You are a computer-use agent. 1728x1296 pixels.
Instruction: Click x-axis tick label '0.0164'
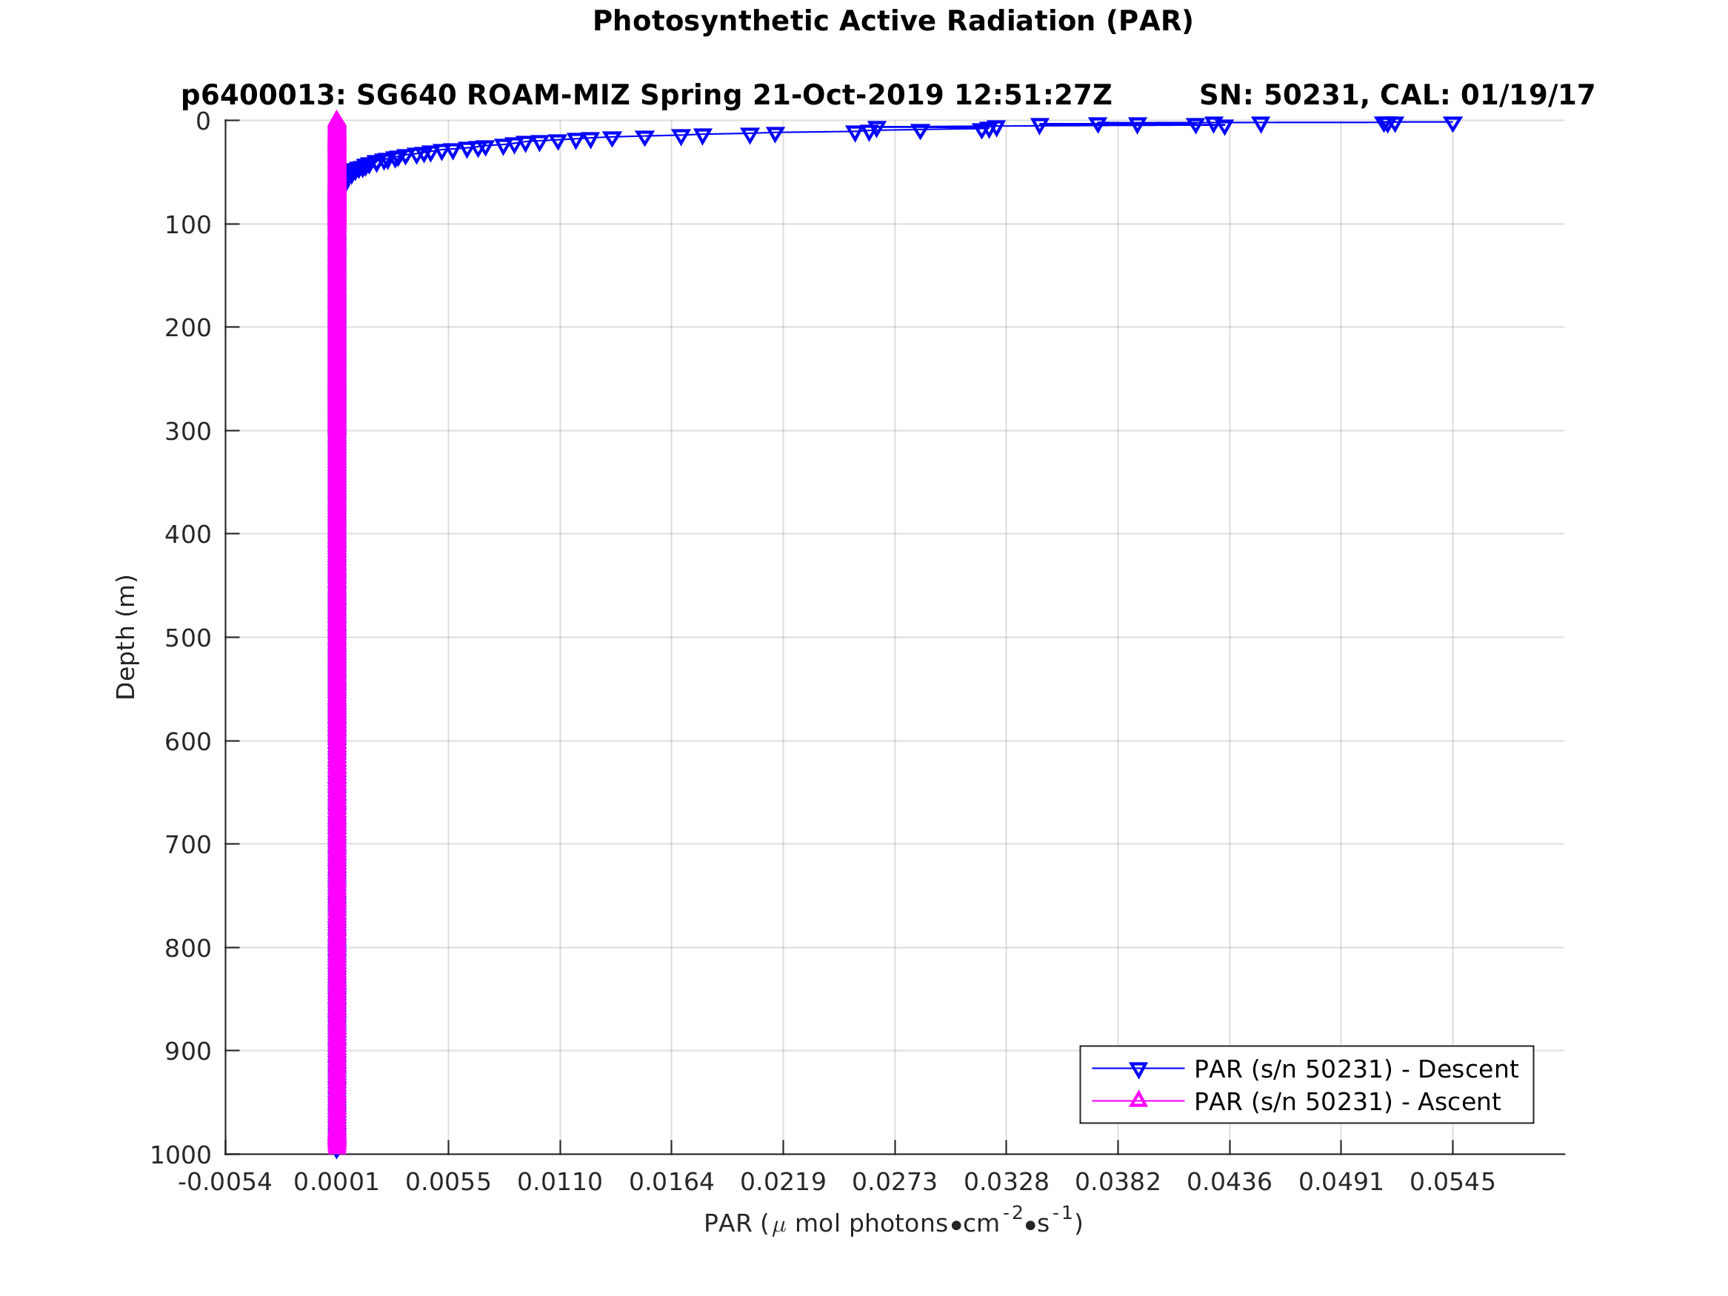pos(672,1182)
